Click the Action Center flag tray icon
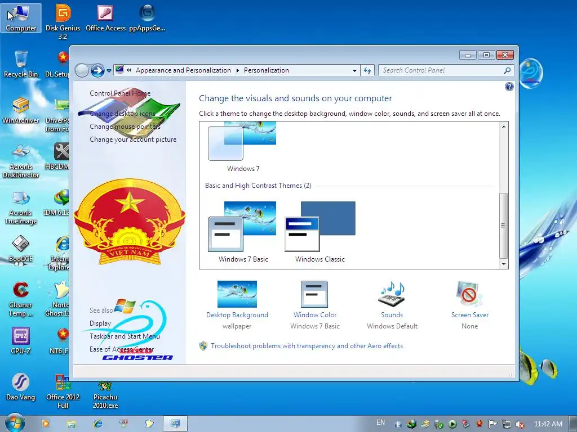 click(x=492, y=424)
